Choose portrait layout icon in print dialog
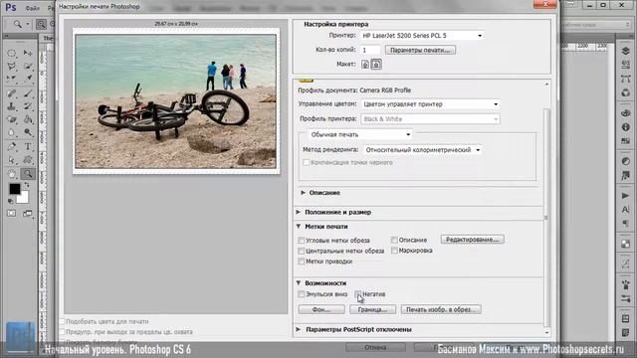 coord(365,64)
